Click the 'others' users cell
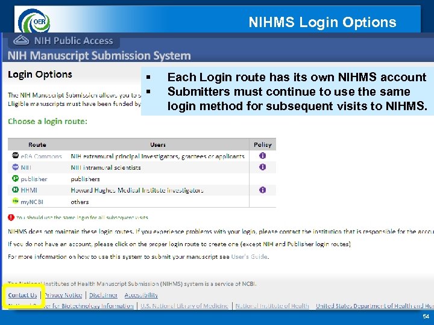Screen dimensions: 434x325 click(x=80, y=202)
